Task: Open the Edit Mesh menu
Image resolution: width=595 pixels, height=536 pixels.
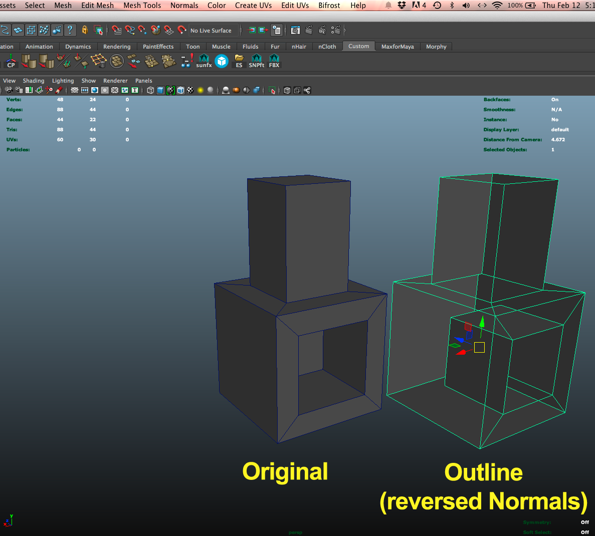Action: pos(97,6)
